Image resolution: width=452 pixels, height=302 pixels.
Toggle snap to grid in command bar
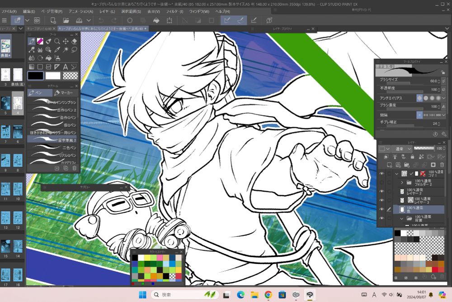tap(254, 20)
